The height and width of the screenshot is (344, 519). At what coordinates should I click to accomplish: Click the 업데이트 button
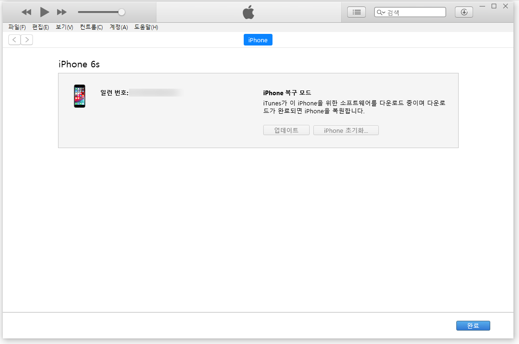click(x=286, y=130)
